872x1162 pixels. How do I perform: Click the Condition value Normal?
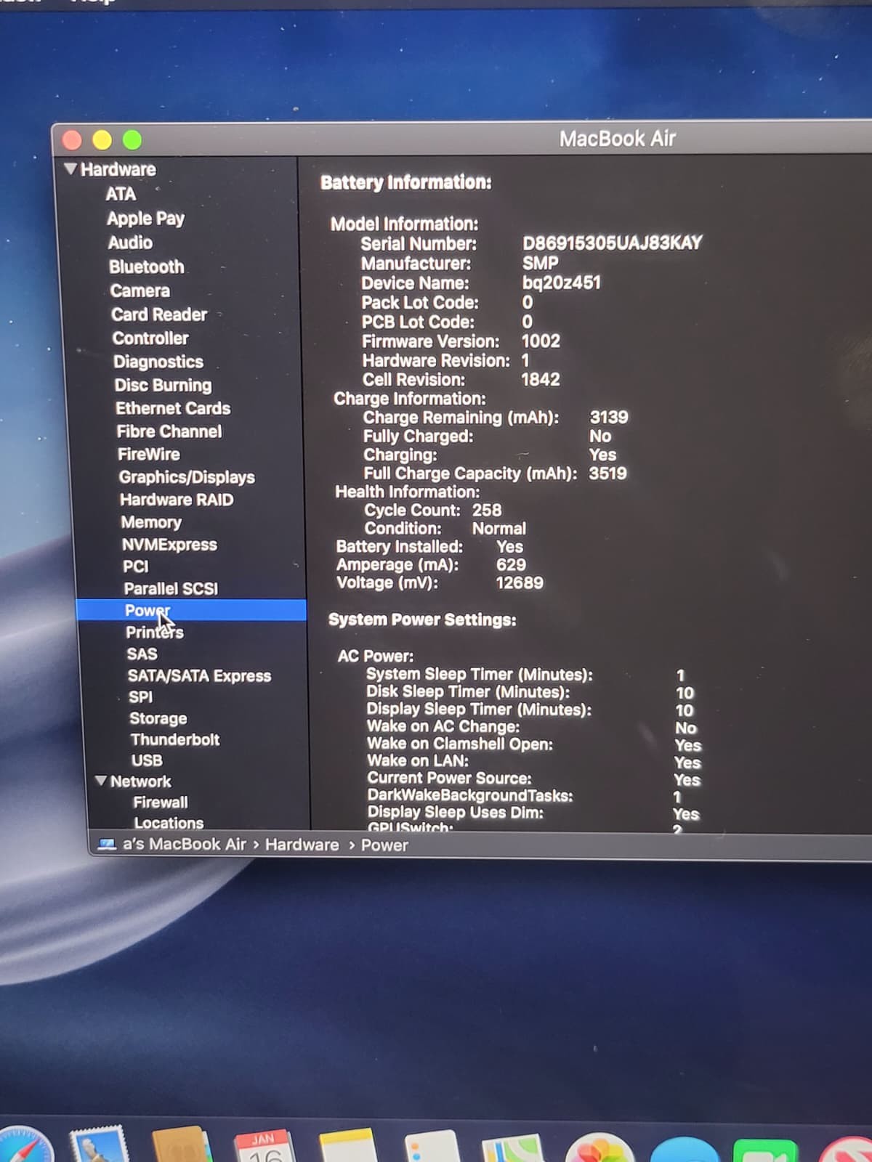click(499, 529)
